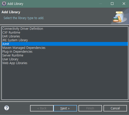Select CXF Runtime in the list
This screenshot has height=115, width=129.
click(65, 33)
